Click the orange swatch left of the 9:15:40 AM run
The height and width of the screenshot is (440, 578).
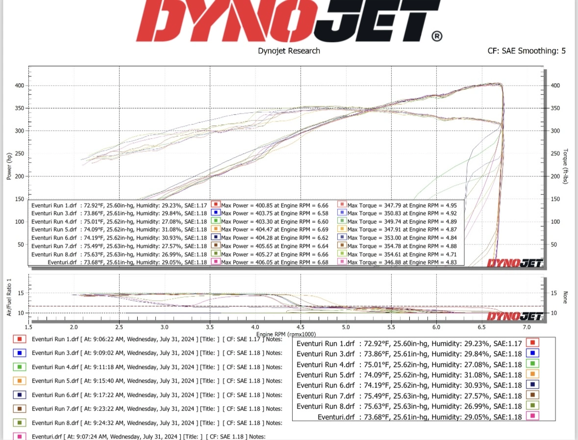pyautogui.click(x=20, y=381)
